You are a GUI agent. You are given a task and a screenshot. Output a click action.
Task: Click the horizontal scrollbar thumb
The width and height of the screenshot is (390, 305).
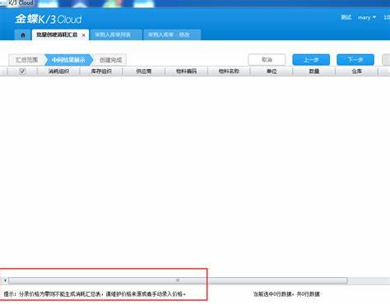[x=178, y=280]
